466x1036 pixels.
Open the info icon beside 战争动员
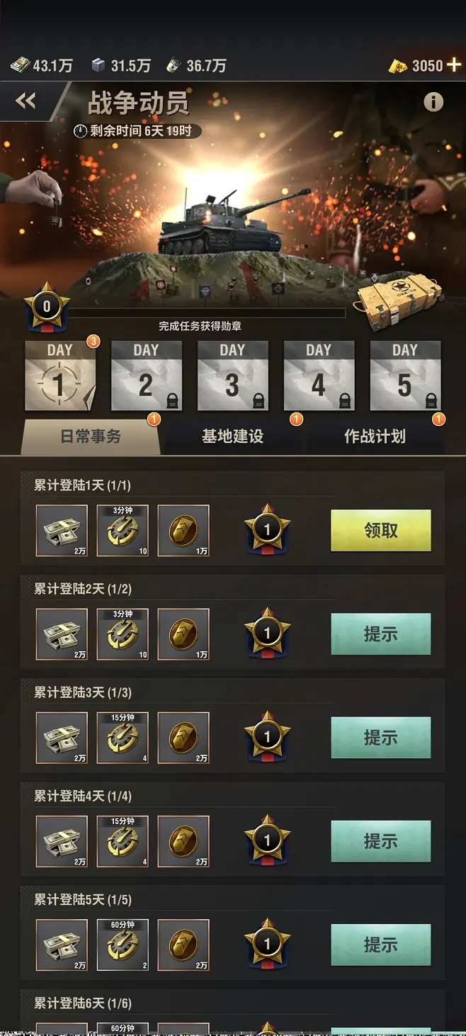[x=433, y=102]
